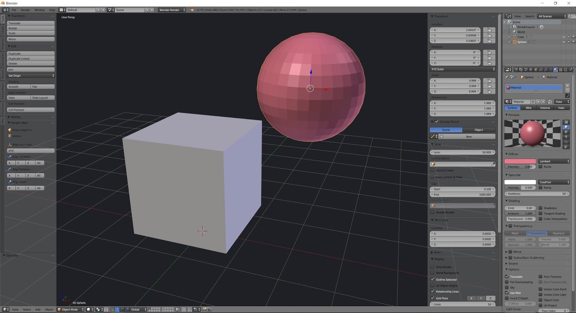Click the eyedropper in Lock to Object field

pyautogui.click(x=493, y=164)
